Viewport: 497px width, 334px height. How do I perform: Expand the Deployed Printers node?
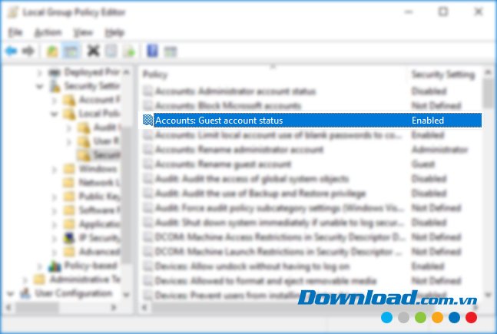coord(40,73)
